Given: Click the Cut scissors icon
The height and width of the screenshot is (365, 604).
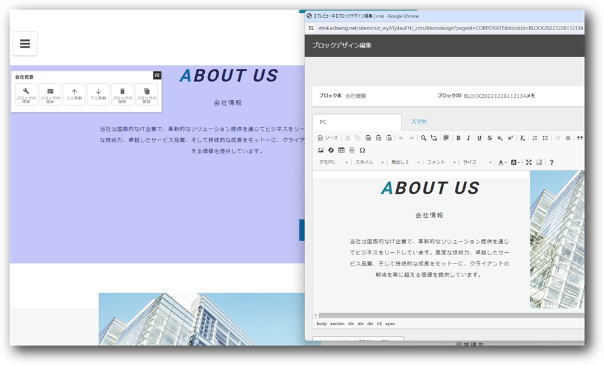Looking at the screenshot, I should (x=347, y=138).
